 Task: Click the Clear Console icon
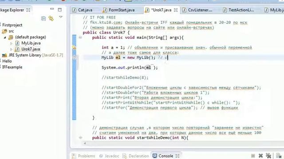coord(279,156)
